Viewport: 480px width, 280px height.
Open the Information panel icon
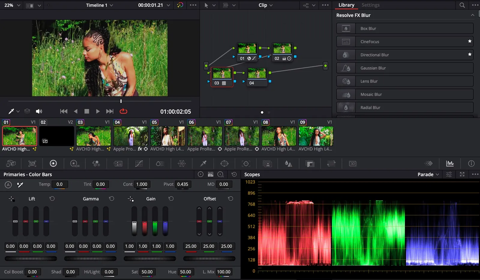tap(471, 163)
